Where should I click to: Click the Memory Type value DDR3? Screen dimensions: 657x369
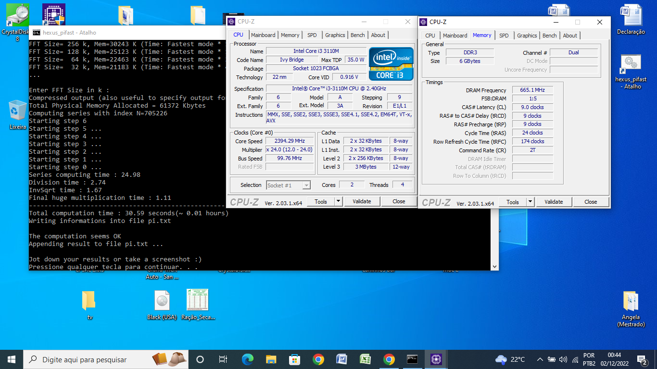click(x=469, y=53)
